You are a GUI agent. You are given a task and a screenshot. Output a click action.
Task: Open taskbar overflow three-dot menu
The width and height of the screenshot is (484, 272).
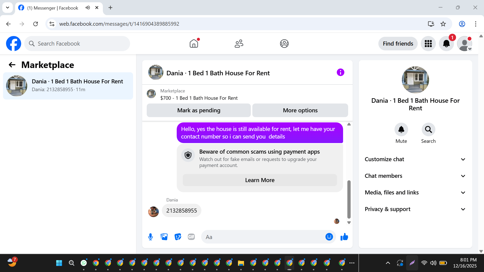352,263
